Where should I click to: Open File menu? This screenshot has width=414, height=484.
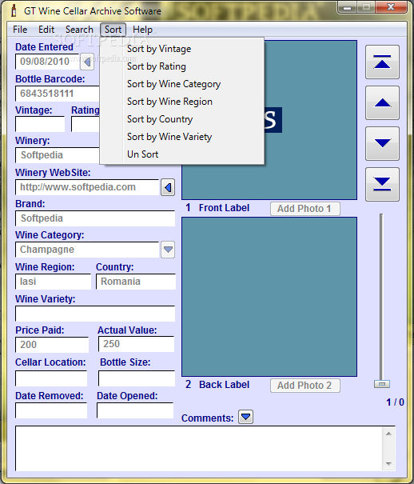click(x=20, y=30)
